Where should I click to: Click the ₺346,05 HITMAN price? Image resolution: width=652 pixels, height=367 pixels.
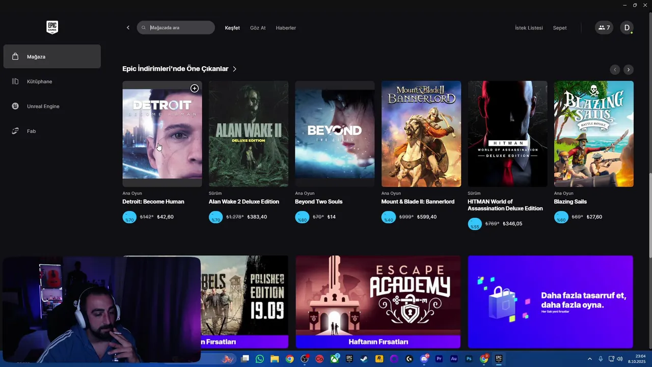(512, 224)
